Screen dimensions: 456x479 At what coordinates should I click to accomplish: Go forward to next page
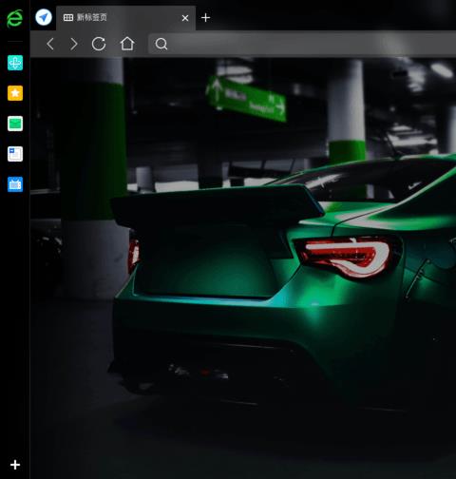[x=74, y=44]
